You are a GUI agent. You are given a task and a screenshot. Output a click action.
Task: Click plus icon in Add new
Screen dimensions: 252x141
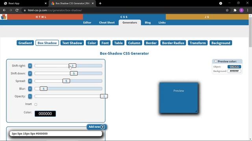click(x=103, y=127)
